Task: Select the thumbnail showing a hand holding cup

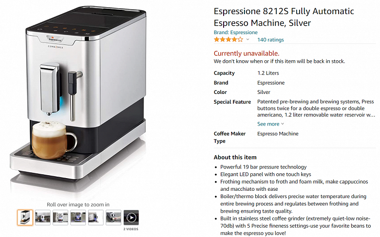Action: pyautogui.click(x=114, y=218)
